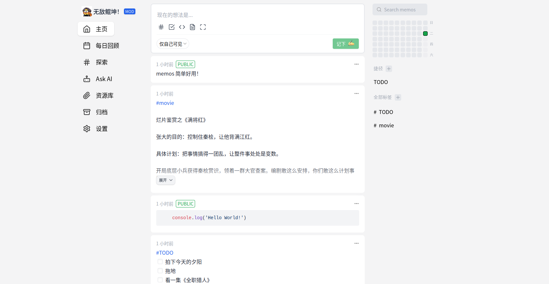The width and height of the screenshot is (549, 284).
Task: Open the 资源库 paperclip icon
Action: (x=87, y=95)
